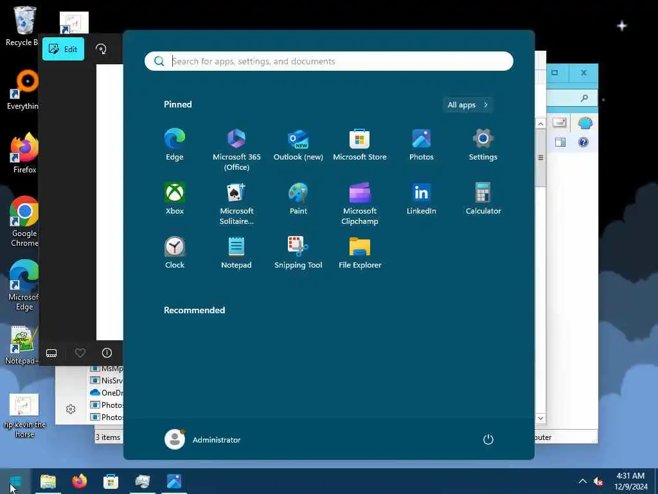Toggle the filmstrip icon in Photos
Image resolution: width=658 pixels, height=494 pixels.
51,353
